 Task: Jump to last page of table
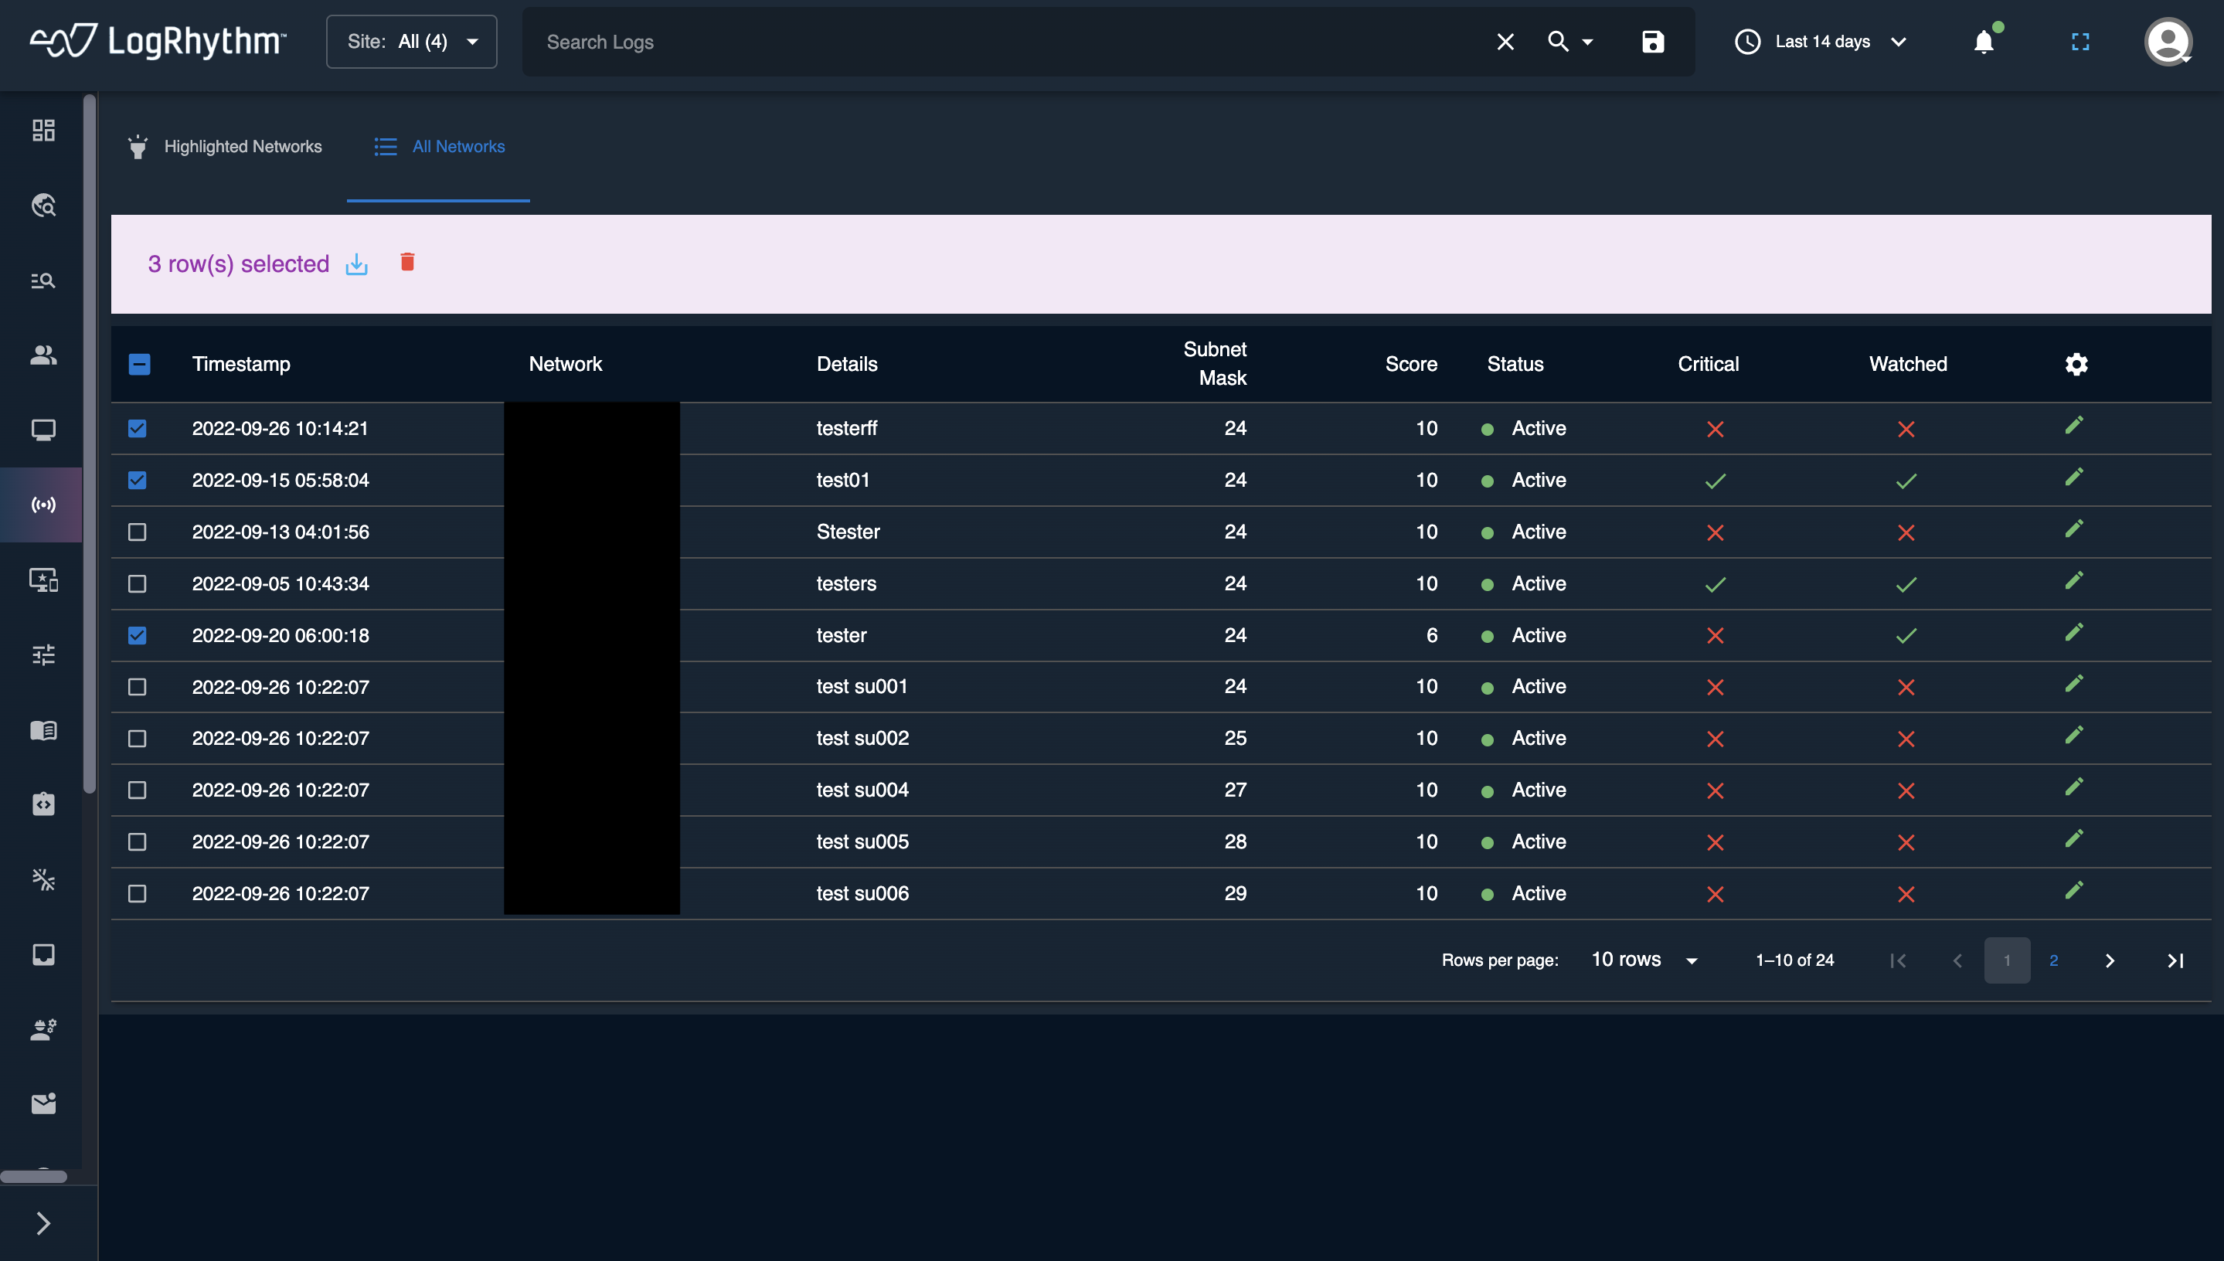pyautogui.click(x=2175, y=960)
